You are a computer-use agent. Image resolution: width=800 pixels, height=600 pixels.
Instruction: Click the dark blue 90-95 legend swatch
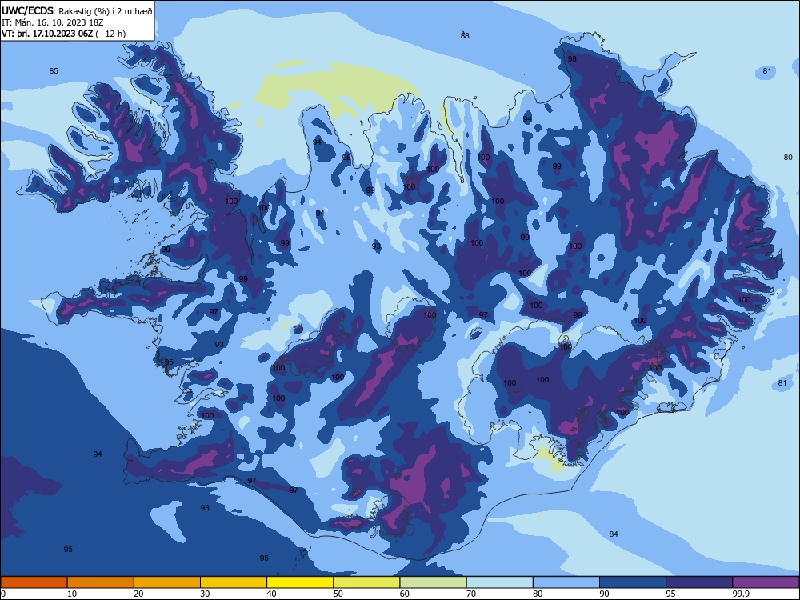pyautogui.click(x=633, y=582)
